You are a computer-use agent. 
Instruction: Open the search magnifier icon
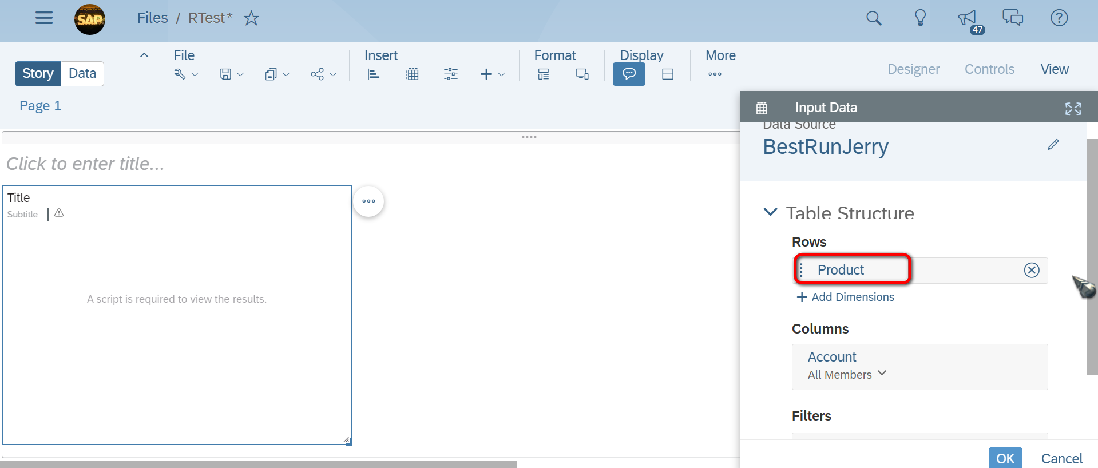pos(874,18)
